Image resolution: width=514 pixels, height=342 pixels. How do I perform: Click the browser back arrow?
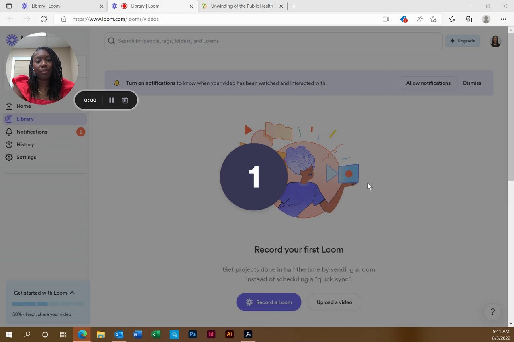click(10, 19)
